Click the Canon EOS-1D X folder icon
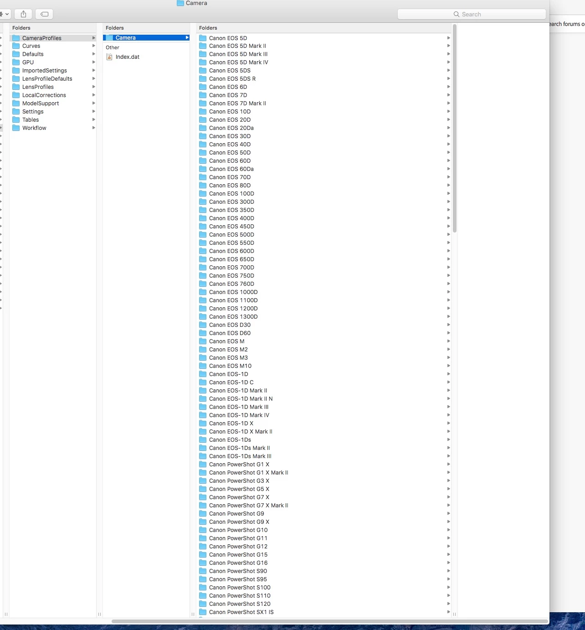Viewport: 585px width, 630px height. pos(203,423)
